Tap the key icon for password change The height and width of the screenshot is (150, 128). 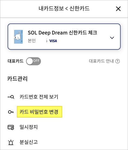(x=11, y=112)
